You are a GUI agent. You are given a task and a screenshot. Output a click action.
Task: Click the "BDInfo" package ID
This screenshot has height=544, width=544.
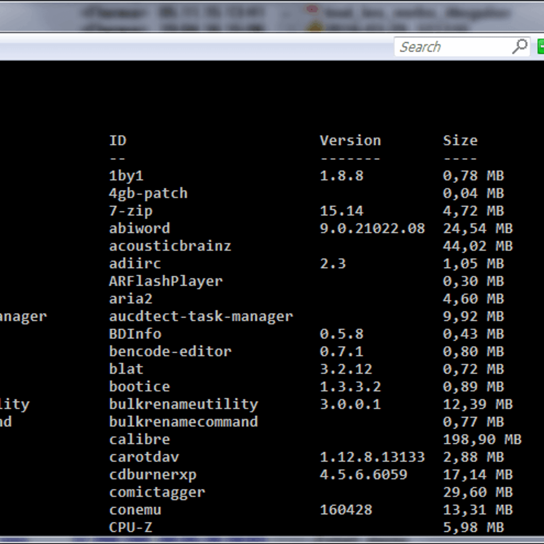point(135,334)
